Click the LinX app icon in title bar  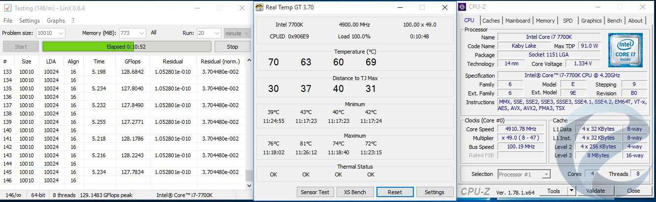click(x=7, y=8)
